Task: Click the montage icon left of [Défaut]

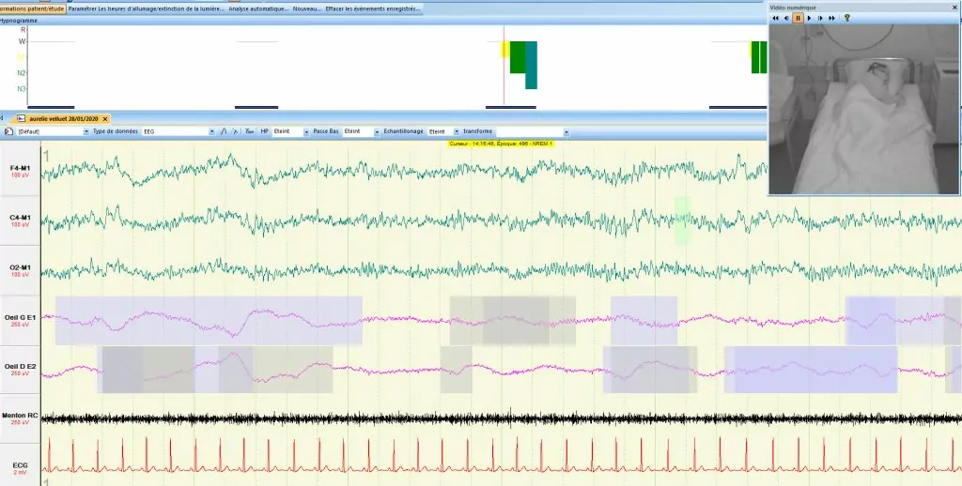Action: [x=8, y=132]
